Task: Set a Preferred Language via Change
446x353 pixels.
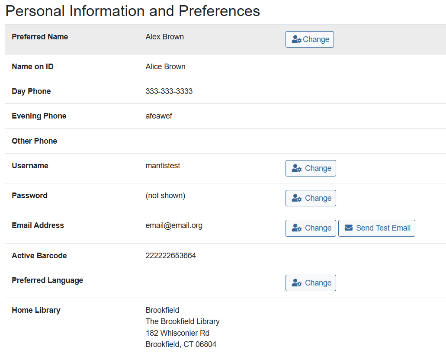Action: click(x=311, y=282)
